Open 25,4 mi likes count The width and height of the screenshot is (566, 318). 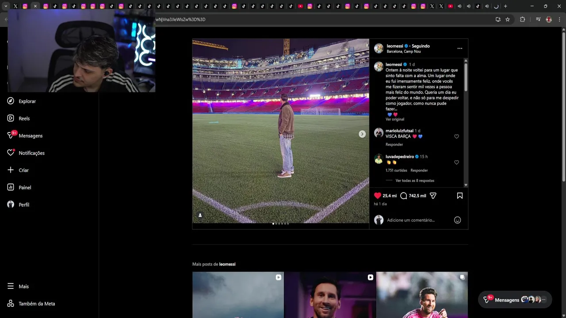pos(390,196)
